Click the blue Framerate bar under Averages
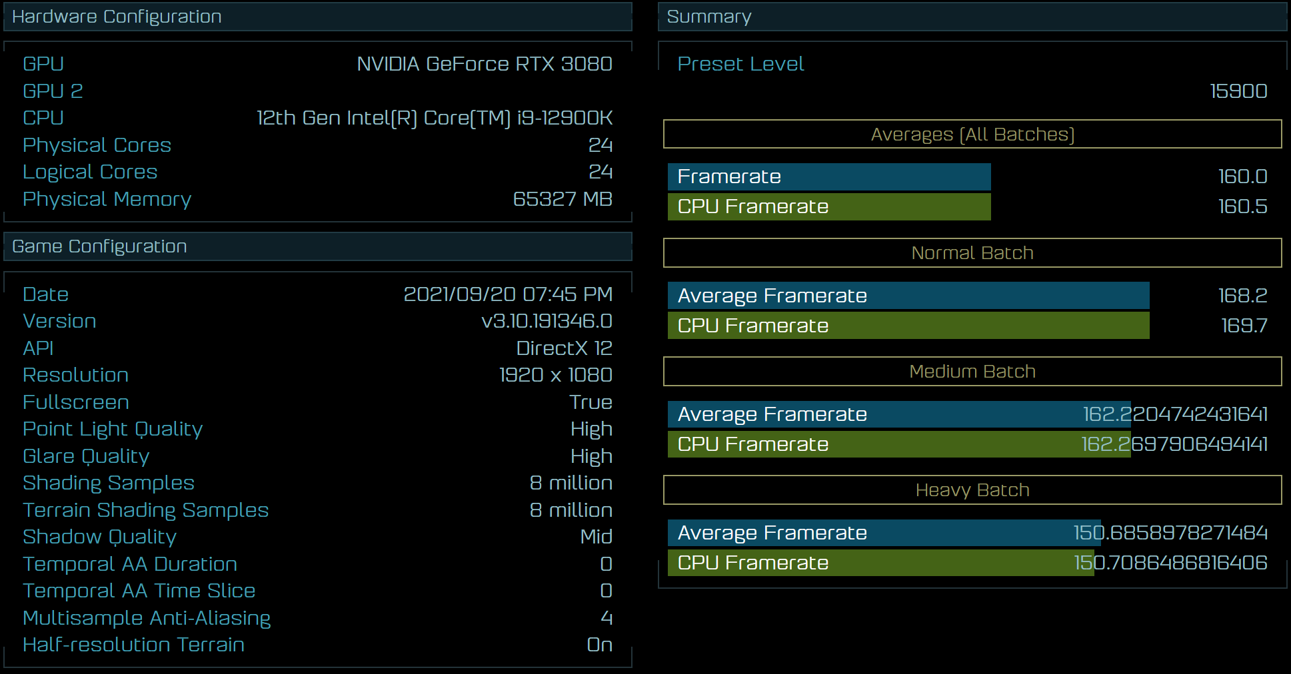This screenshot has height=674, width=1291. (828, 176)
